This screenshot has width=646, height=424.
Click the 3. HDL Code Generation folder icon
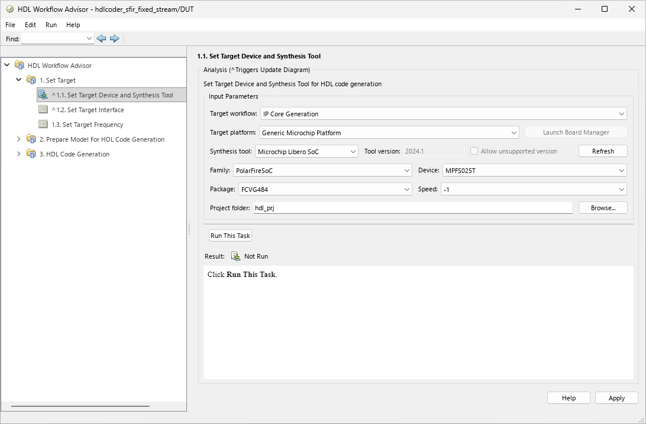tap(31, 154)
